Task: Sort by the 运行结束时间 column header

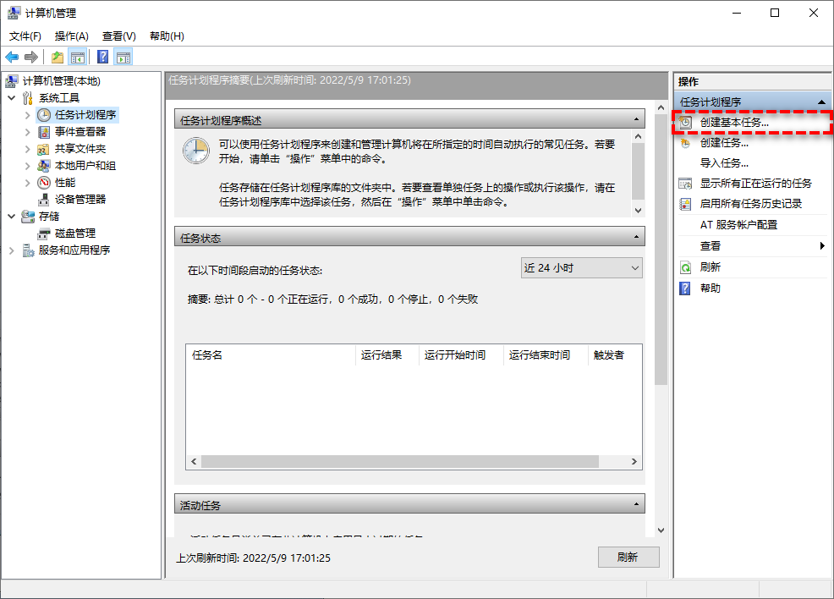Action: (x=546, y=354)
